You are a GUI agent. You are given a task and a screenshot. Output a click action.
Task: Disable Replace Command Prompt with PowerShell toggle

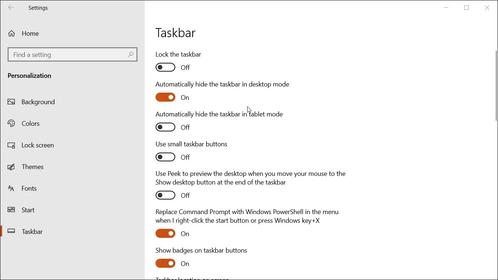[x=165, y=234]
